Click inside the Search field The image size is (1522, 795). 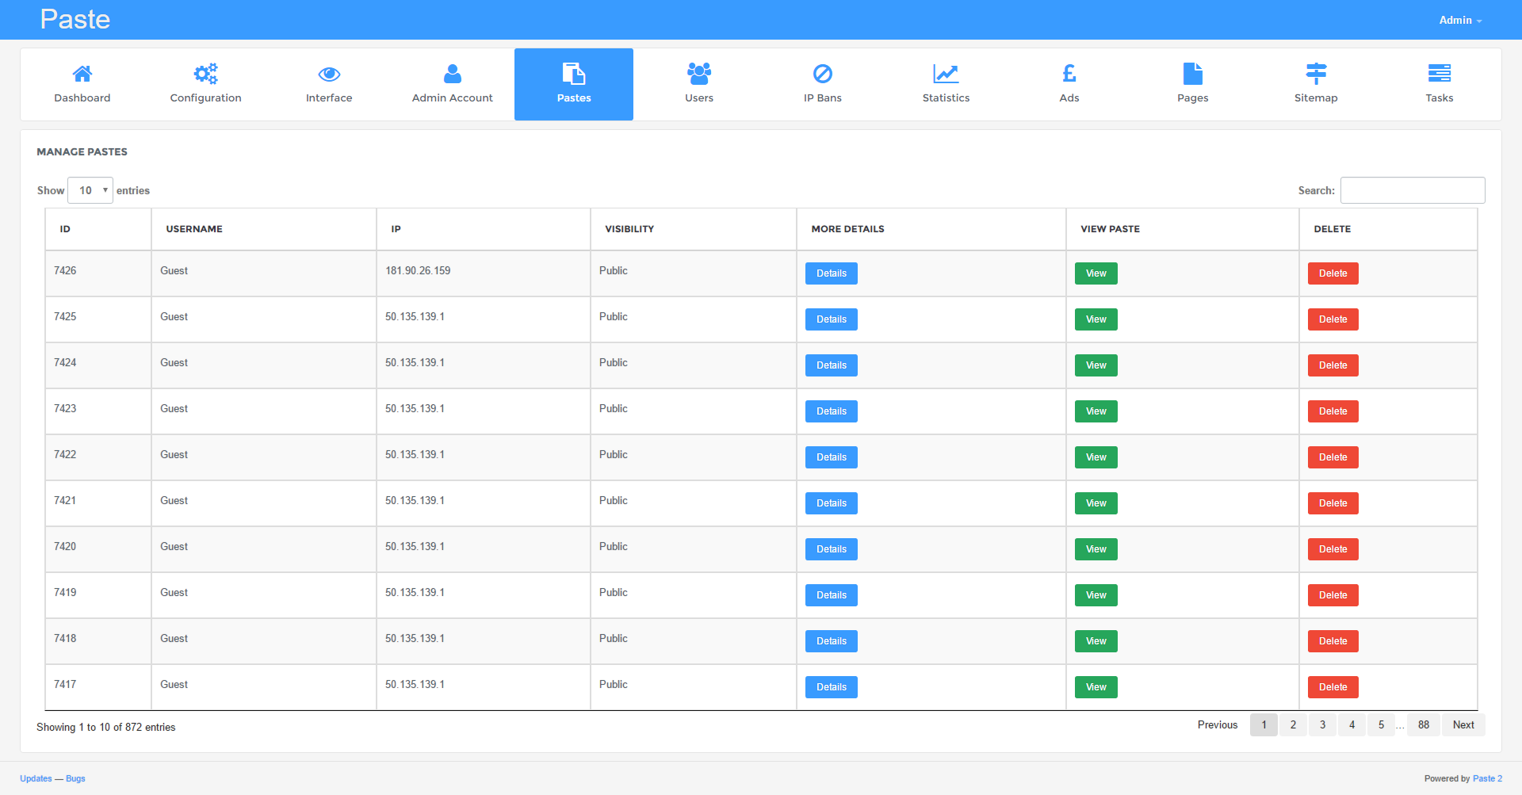tap(1412, 190)
